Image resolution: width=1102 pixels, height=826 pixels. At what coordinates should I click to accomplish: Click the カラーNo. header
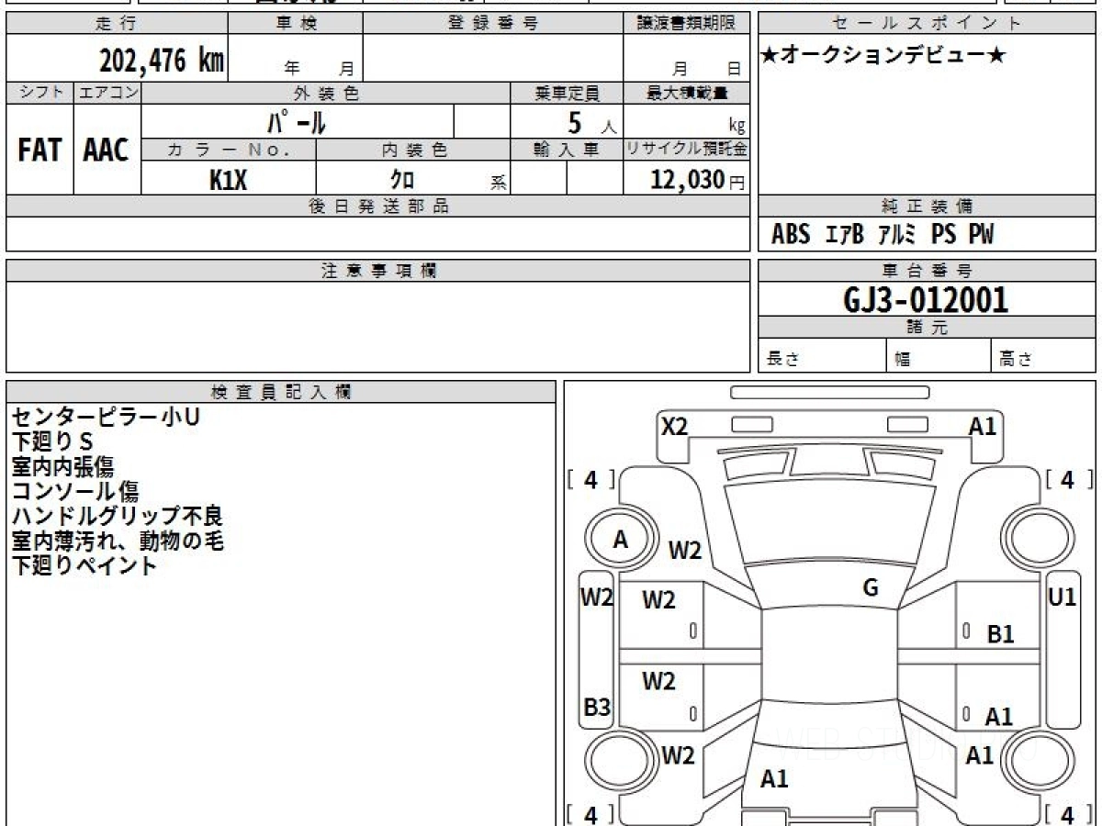[229, 150]
